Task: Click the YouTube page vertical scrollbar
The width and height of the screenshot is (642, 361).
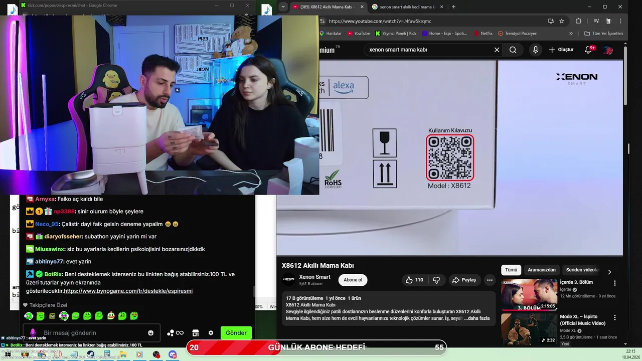Action: click(625, 75)
